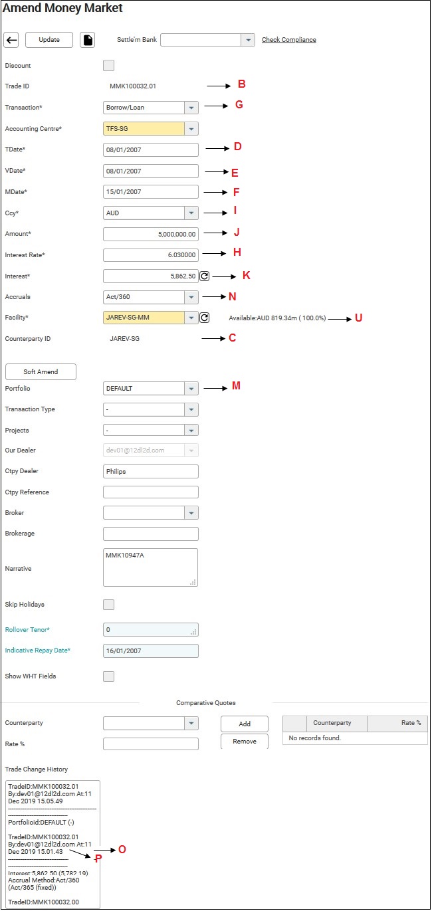Open the Portfolio DEFAULT dropdown
Screen dimensions: 432x911
pos(191,389)
